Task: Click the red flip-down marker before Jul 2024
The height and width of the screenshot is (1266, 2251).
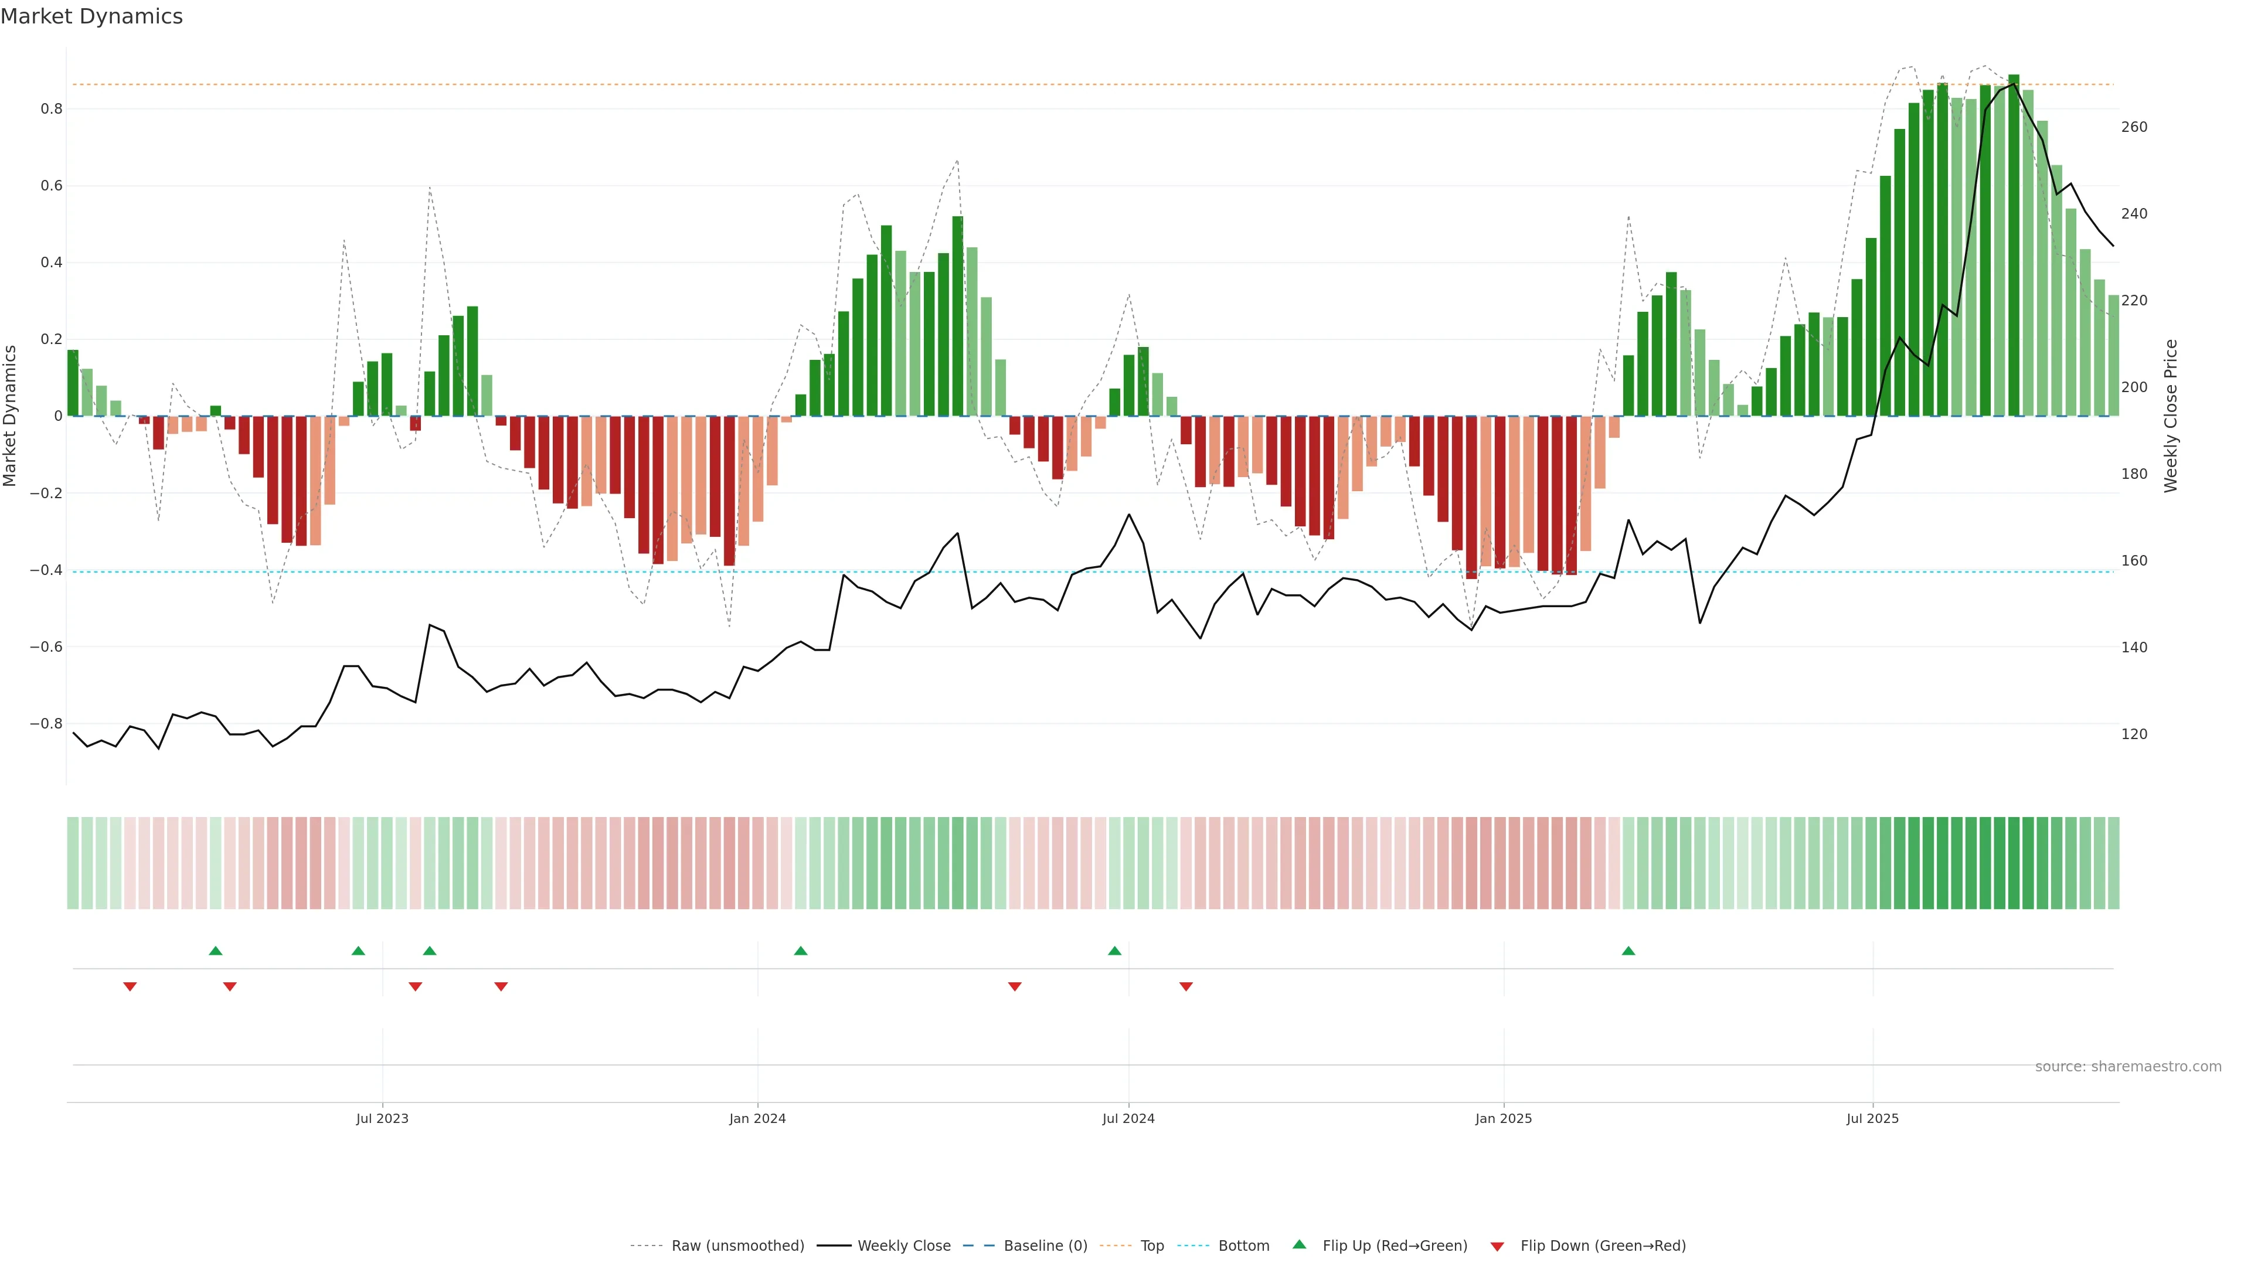Action: [1015, 986]
